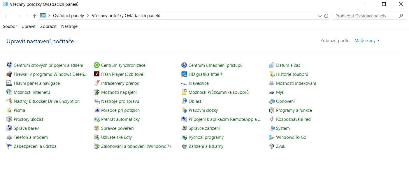The image size is (409, 169).
Task: Open the Upravit menu
Action: point(29,26)
